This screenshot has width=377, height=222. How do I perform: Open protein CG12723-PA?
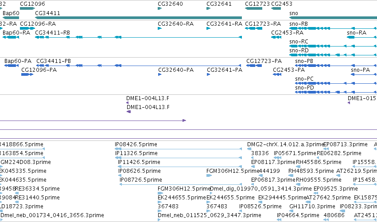tap(264, 61)
